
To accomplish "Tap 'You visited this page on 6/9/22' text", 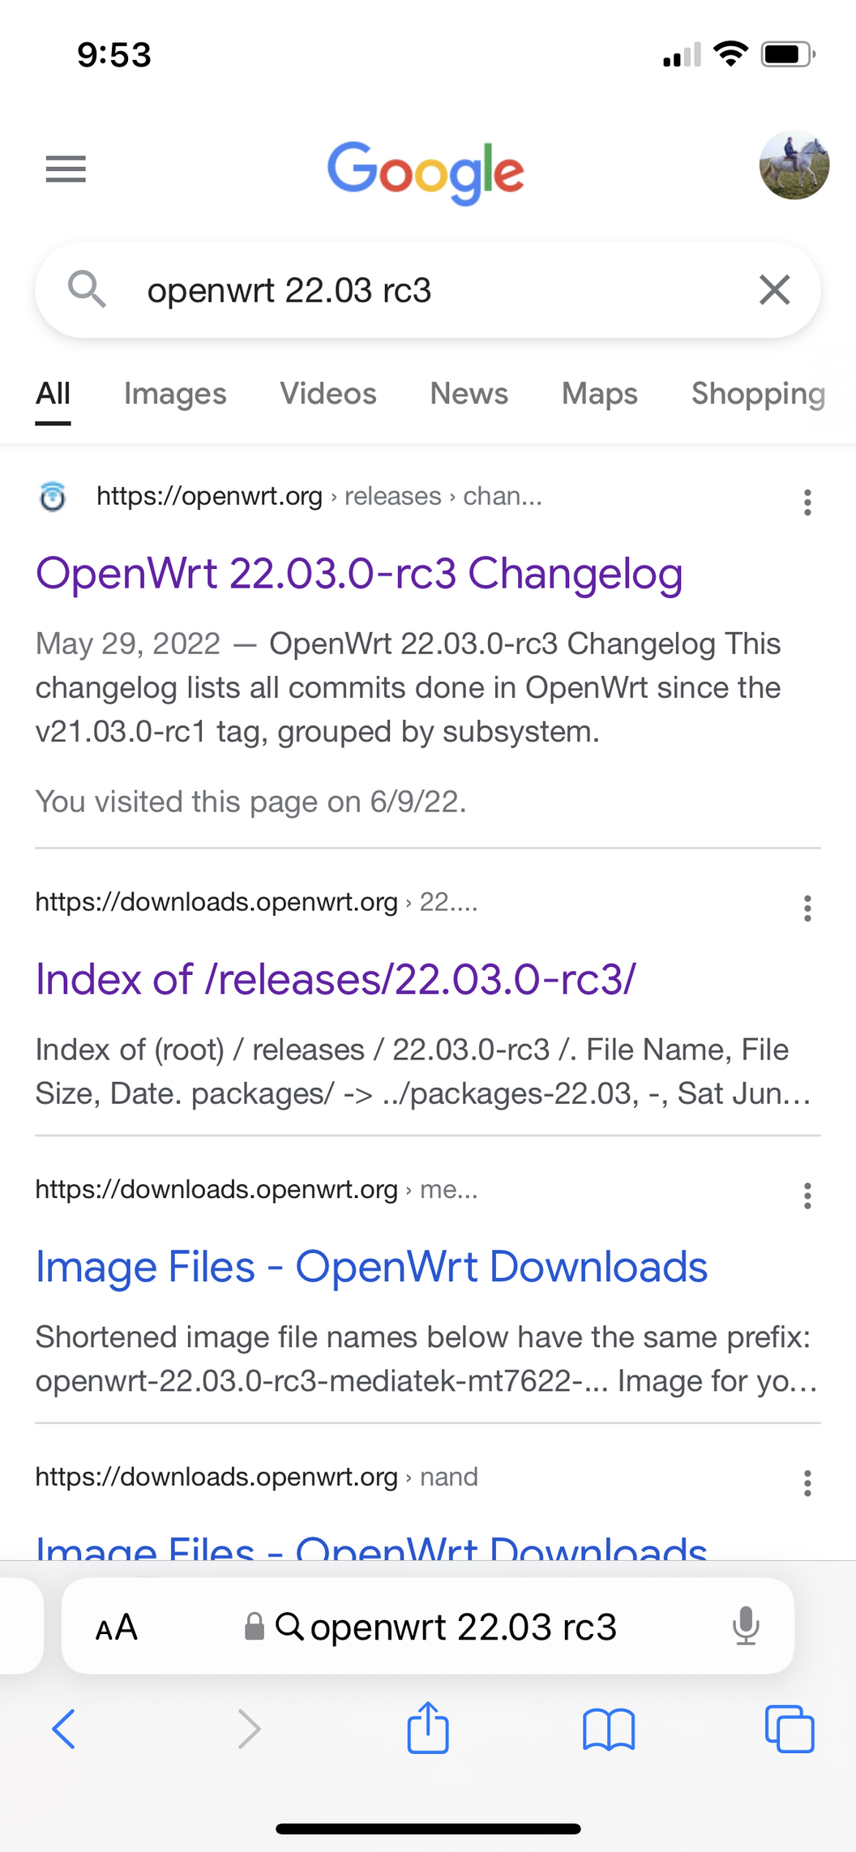I will [x=250, y=802].
